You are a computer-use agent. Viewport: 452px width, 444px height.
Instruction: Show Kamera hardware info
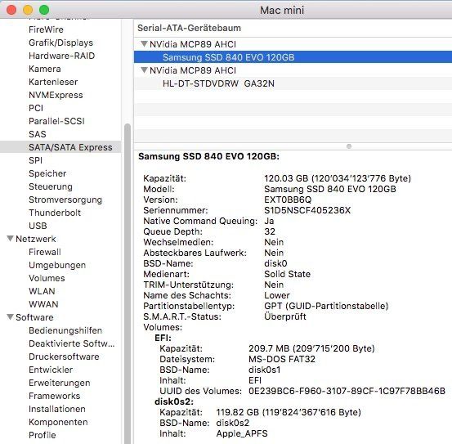[x=45, y=69]
